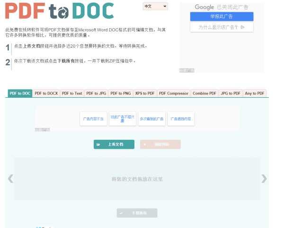
Task: Open the PDF Compressor tab
Action: pos(174,93)
